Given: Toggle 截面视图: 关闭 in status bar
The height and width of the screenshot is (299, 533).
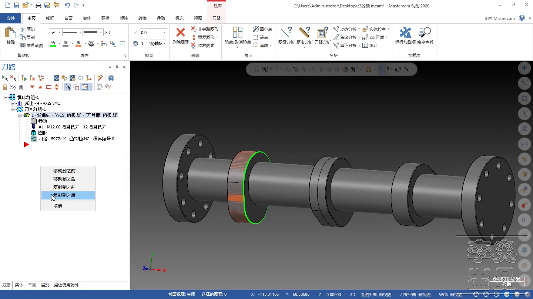Looking at the screenshot, I should pos(182,295).
